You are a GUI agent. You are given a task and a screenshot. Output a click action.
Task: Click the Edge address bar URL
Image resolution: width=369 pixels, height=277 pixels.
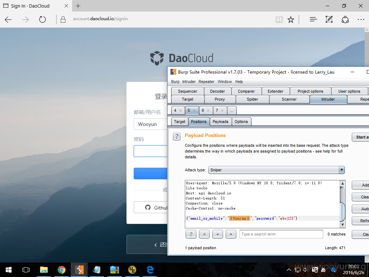pos(100,19)
